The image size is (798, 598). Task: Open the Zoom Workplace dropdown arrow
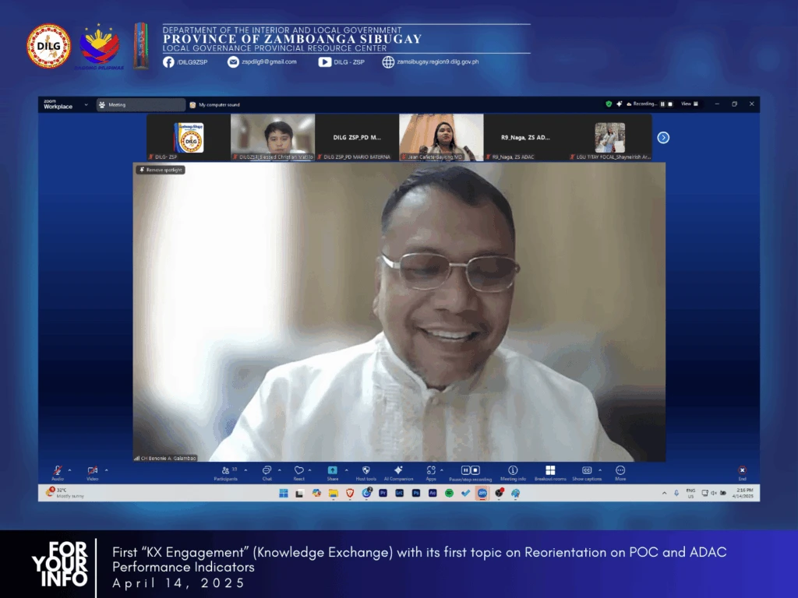click(86, 105)
